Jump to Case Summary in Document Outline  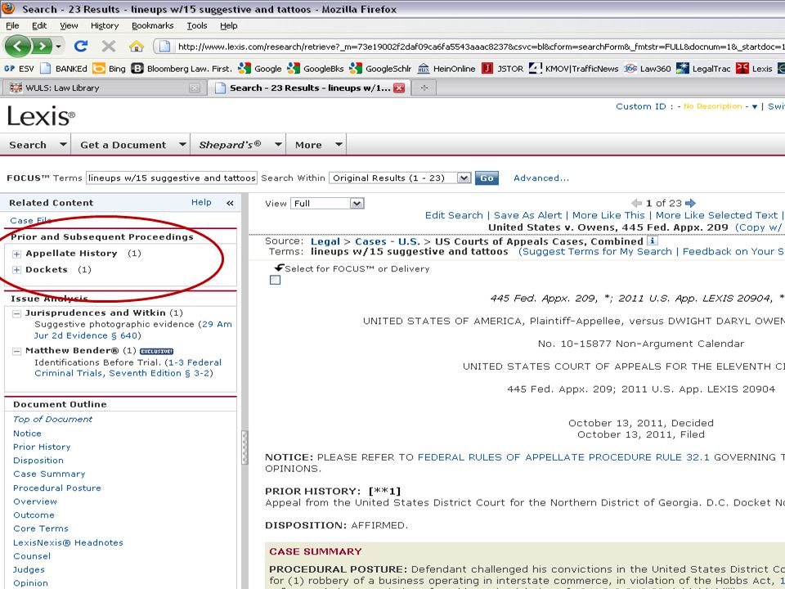coord(49,474)
